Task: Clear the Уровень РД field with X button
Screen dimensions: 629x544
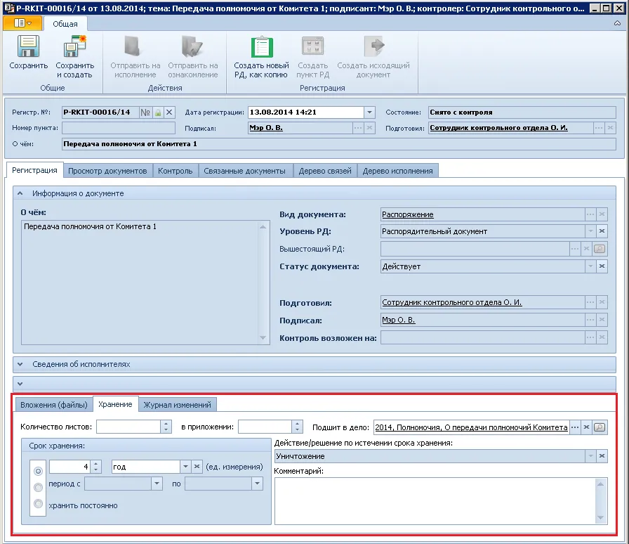Action: click(x=602, y=231)
